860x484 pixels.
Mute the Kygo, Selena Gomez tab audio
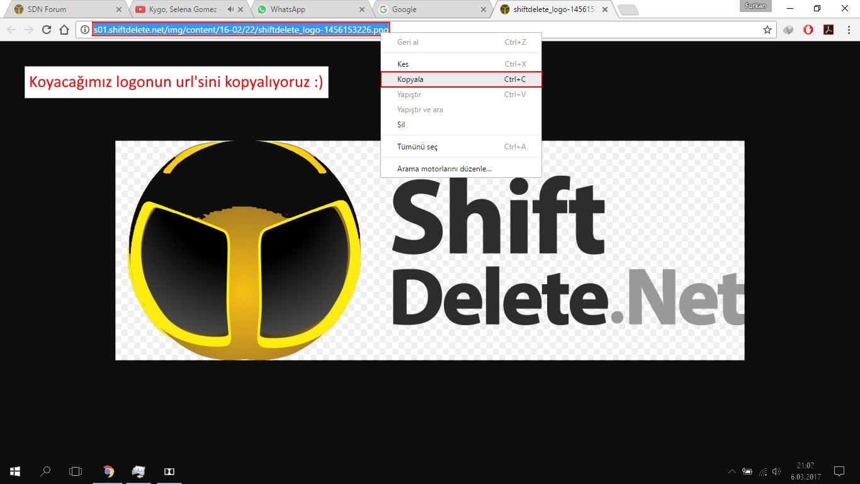click(x=230, y=9)
